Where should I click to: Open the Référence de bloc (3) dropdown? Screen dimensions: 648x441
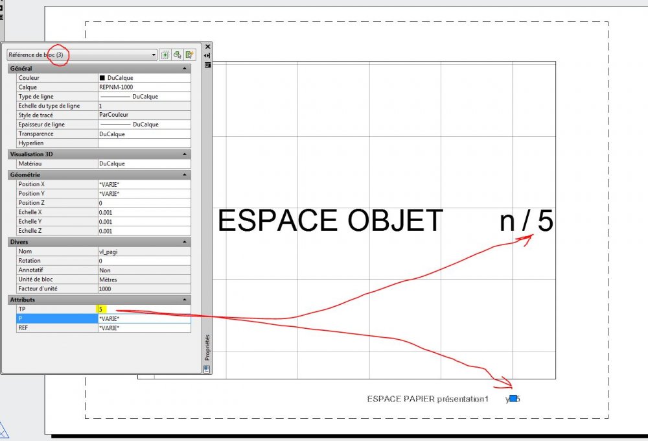82,54
